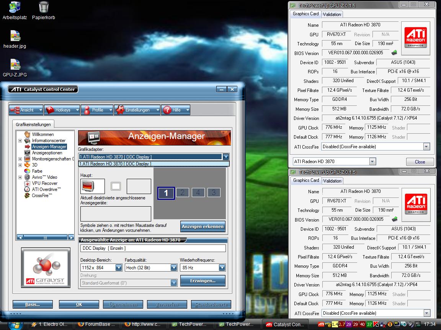
Task: Switch to Graphics Card tab in lower GPU-Z
Action: (x=306, y=180)
